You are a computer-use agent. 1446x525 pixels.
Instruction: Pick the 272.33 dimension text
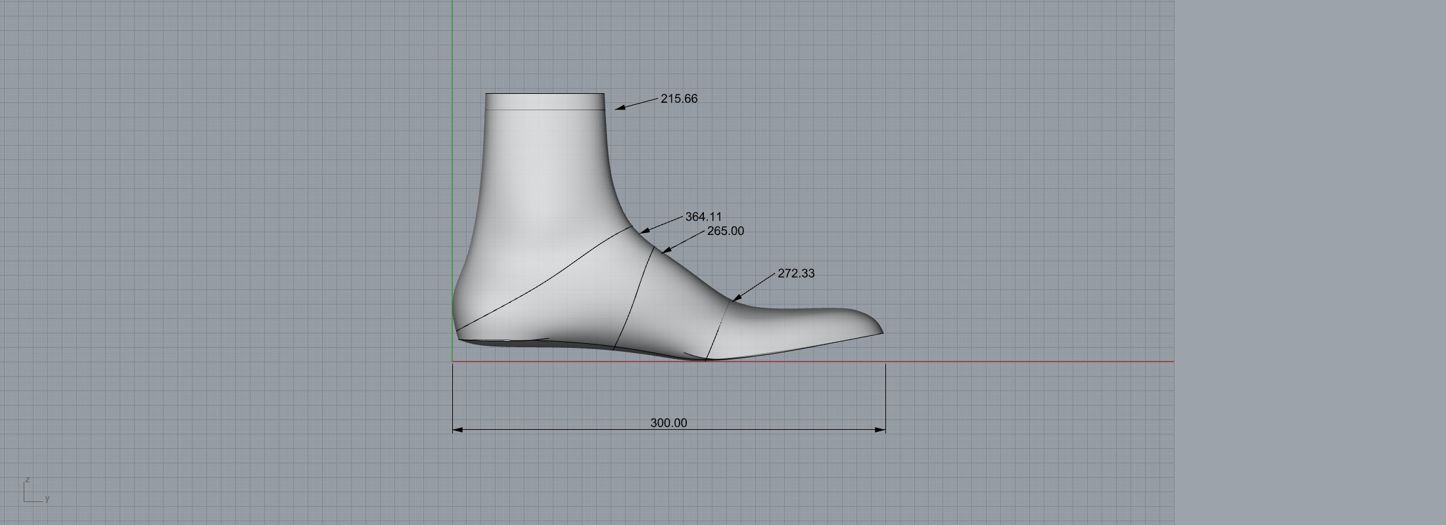pyautogui.click(x=796, y=273)
